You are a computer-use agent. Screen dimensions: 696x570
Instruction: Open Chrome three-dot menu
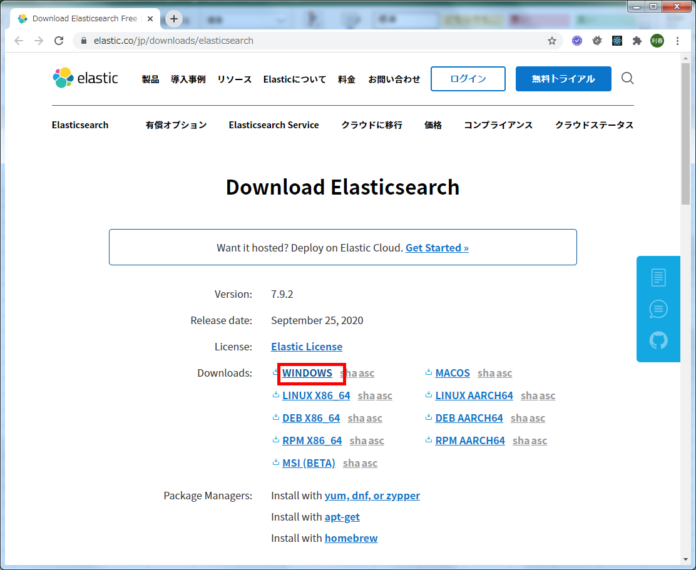click(677, 41)
